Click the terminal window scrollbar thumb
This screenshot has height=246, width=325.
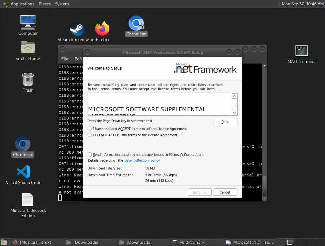click(264, 186)
